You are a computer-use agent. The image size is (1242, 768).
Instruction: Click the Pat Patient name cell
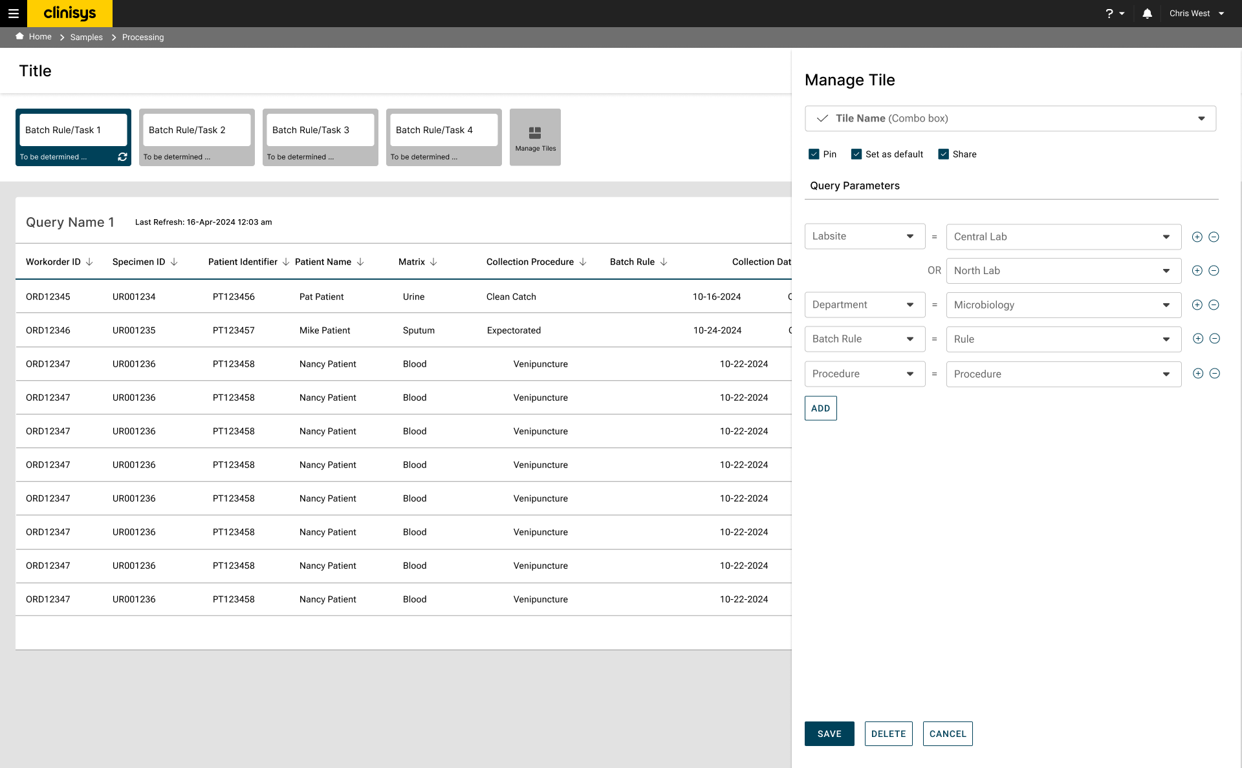pyautogui.click(x=321, y=297)
